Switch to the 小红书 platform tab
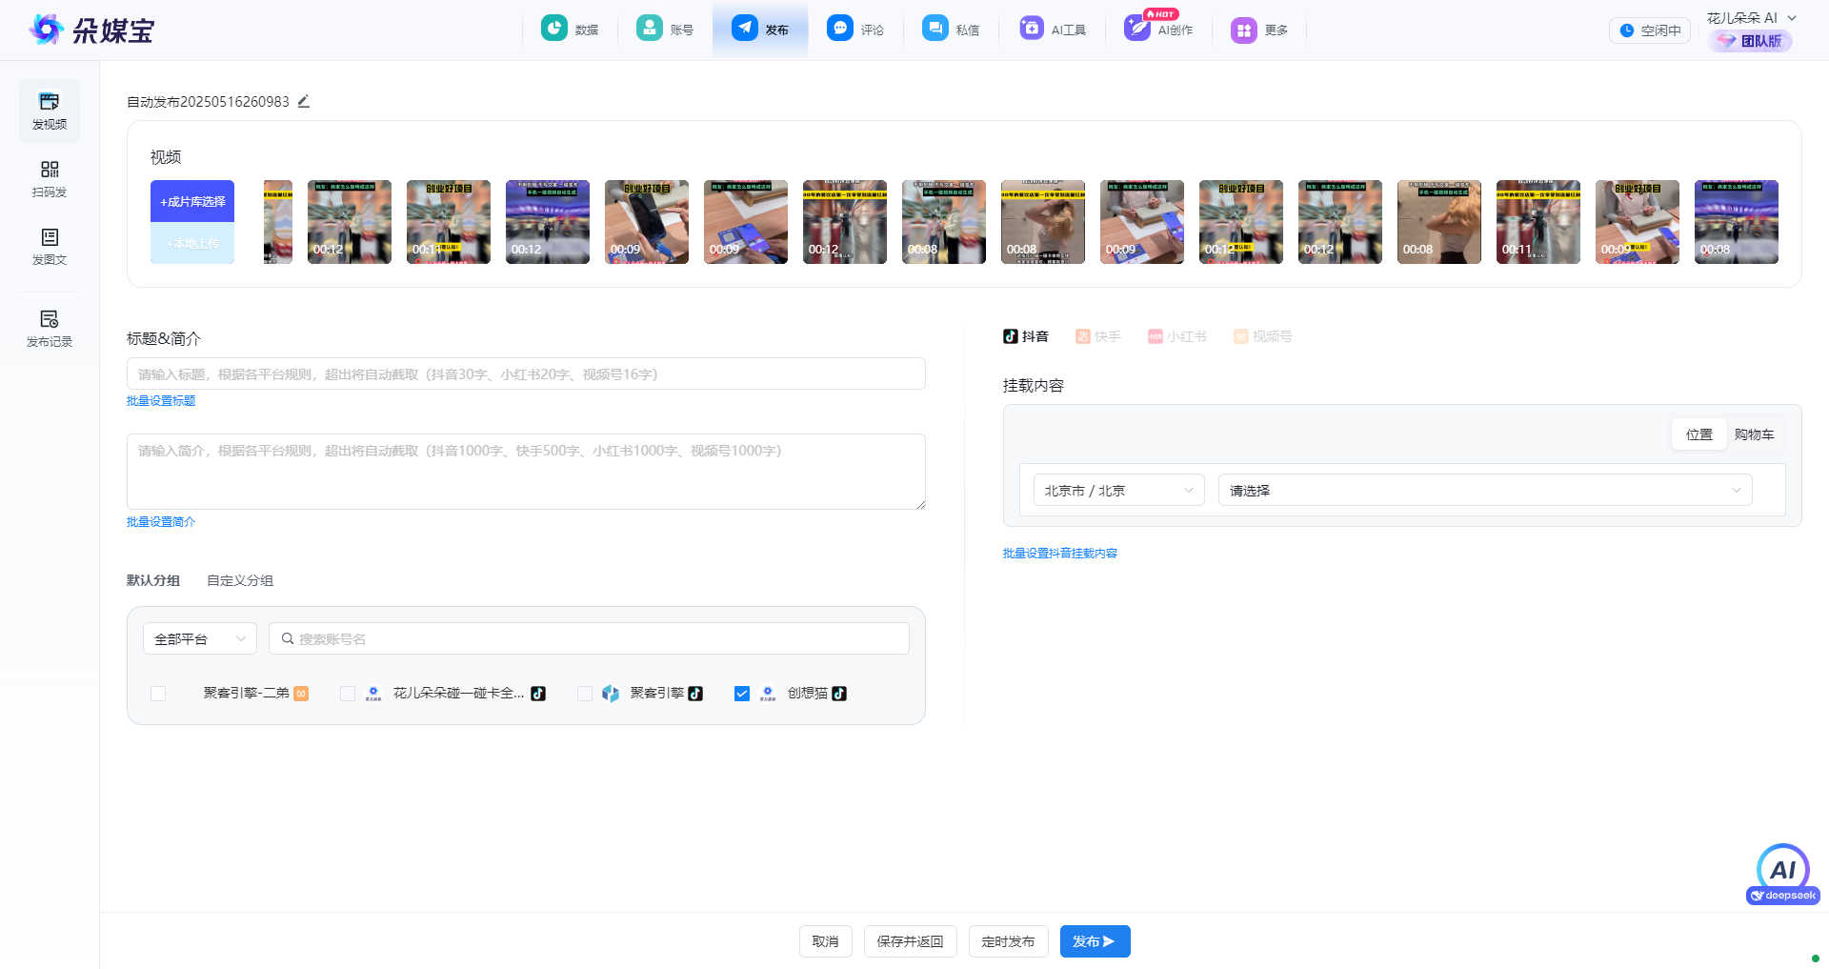Viewport: 1829px width, 969px height. 1177,335
